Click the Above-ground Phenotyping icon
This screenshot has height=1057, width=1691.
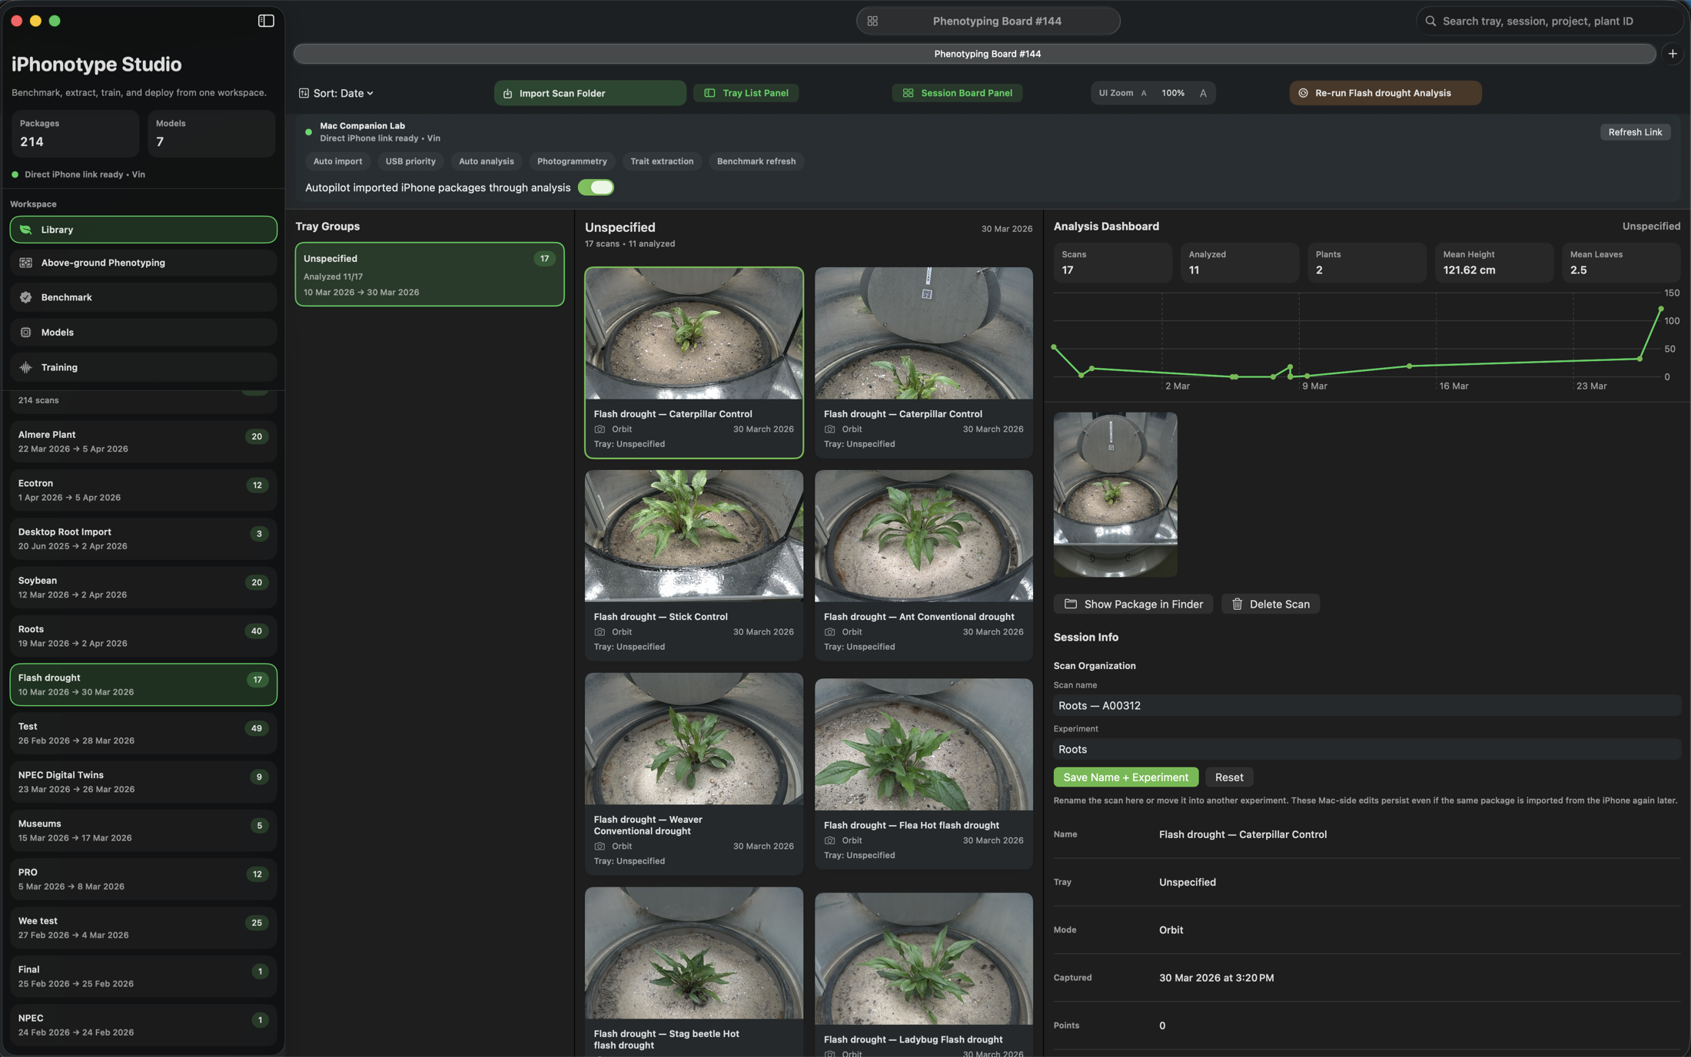26,263
